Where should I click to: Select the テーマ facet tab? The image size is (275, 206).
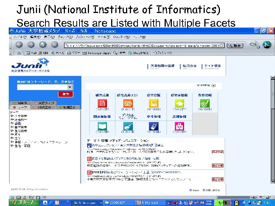pyautogui.click(x=20, y=107)
